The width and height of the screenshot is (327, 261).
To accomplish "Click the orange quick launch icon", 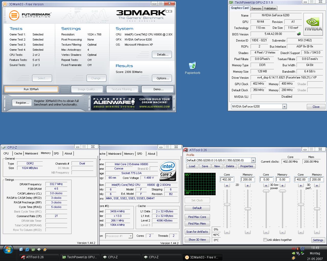I will pos(45,250).
